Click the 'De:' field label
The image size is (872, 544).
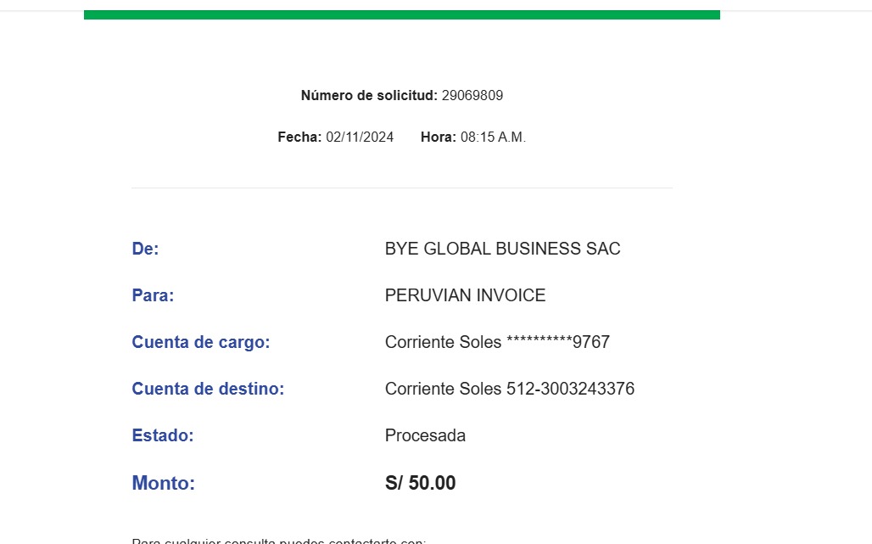pos(145,250)
